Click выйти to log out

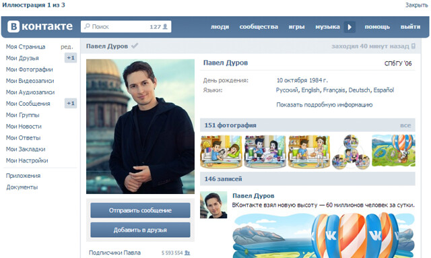(410, 27)
